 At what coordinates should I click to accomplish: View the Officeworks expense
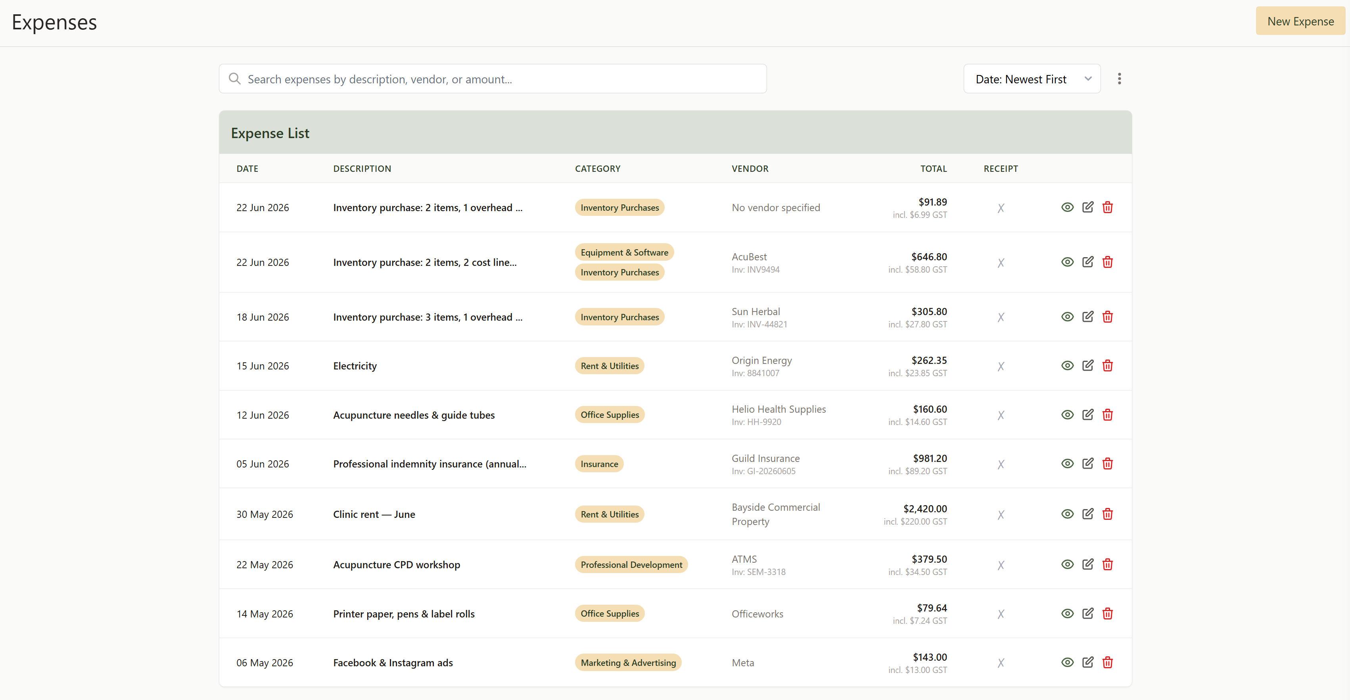coord(1067,613)
